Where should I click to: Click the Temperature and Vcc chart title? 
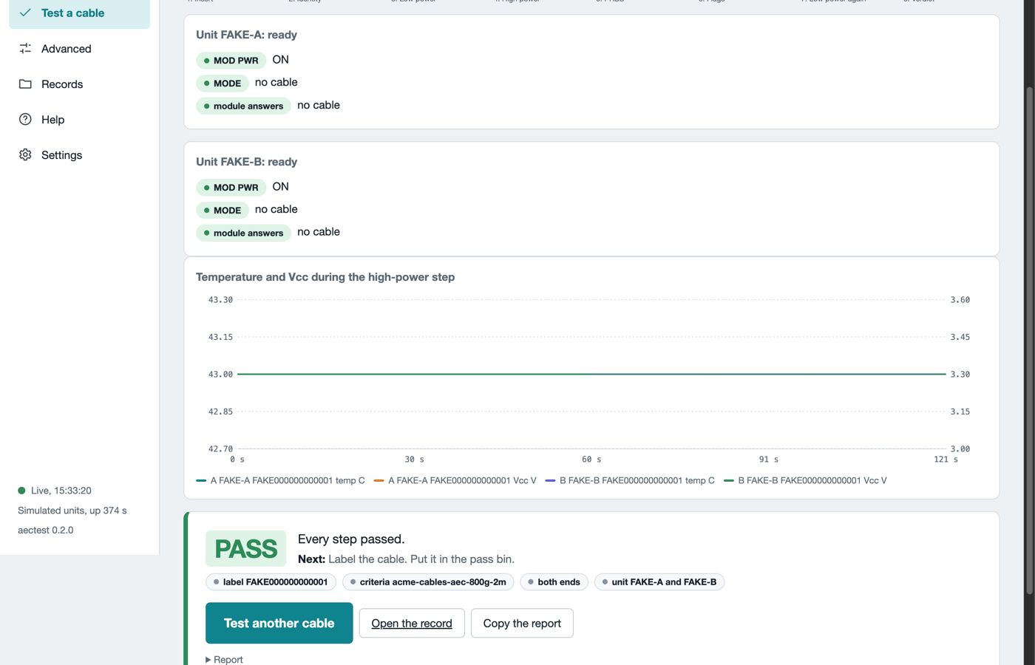click(x=325, y=277)
